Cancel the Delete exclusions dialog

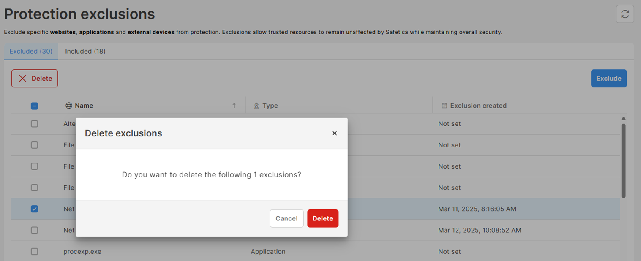286,218
